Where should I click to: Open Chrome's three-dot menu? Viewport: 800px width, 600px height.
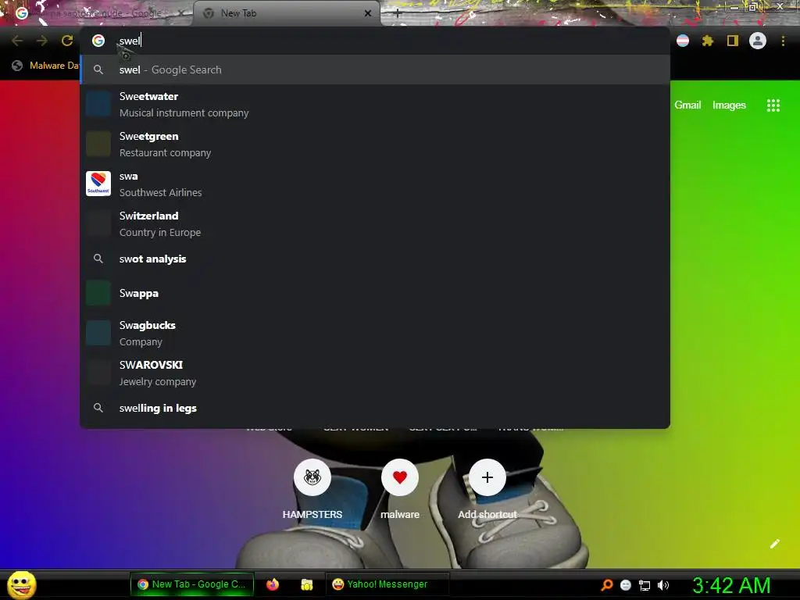[x=783, y=41]
